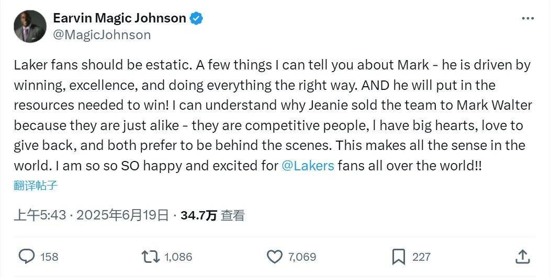Click the 158 replies count
551x278 pixels.
49,257
